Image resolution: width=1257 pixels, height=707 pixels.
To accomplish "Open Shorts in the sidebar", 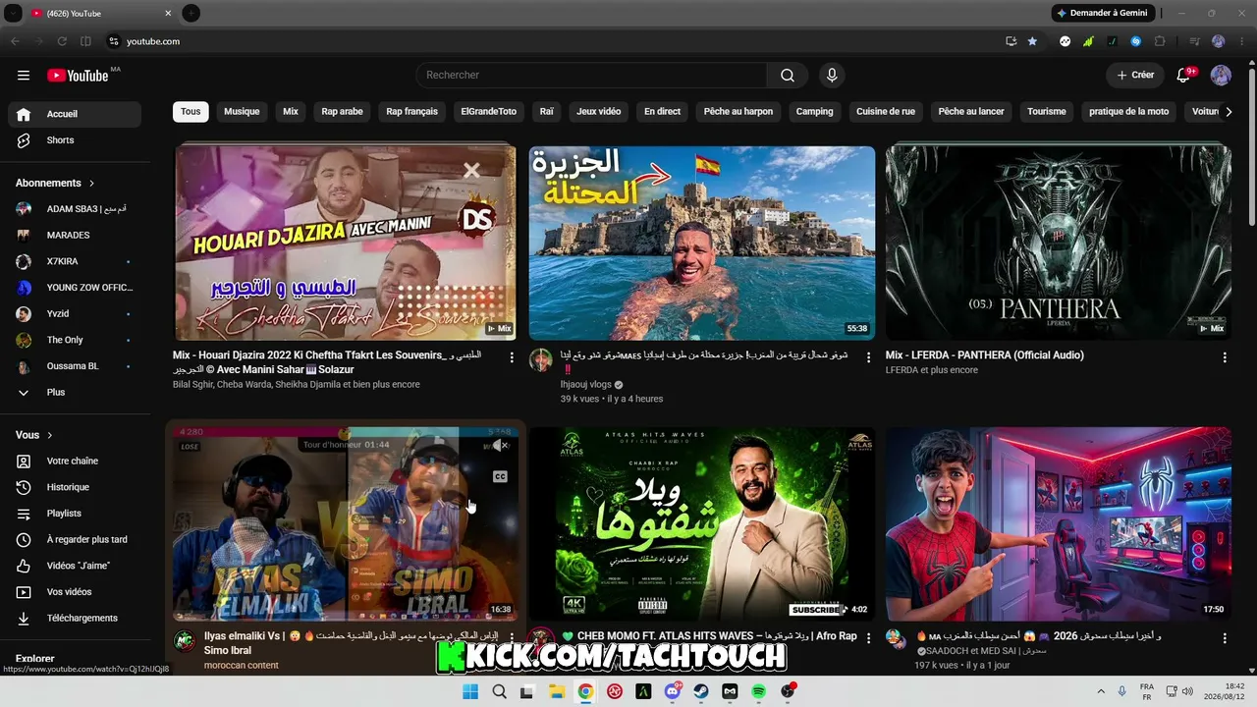I will [75, 140].
